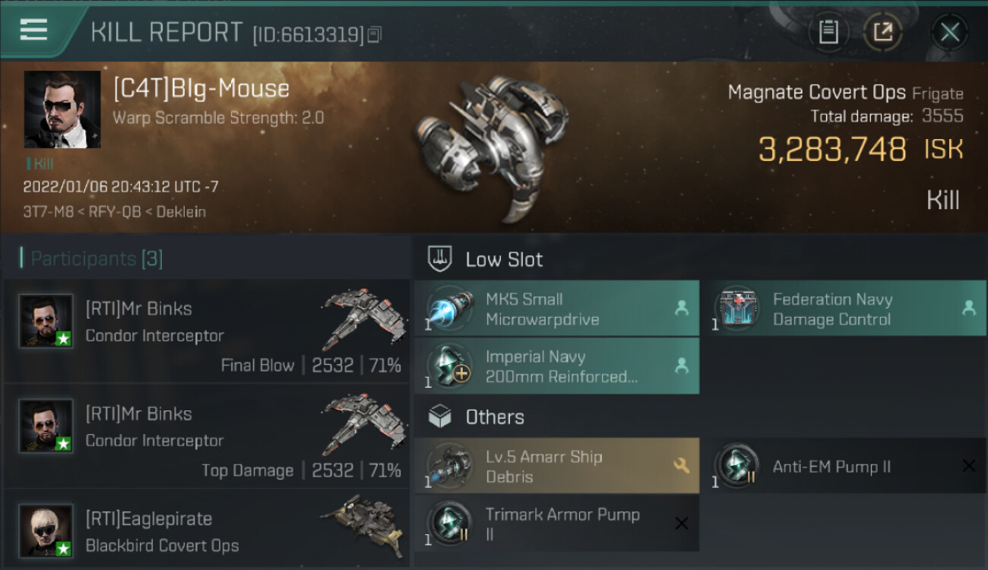Screen dimensions: 988x570
Task: Select the Anti-EM Pump II rig
Action: tap(848, 466)
